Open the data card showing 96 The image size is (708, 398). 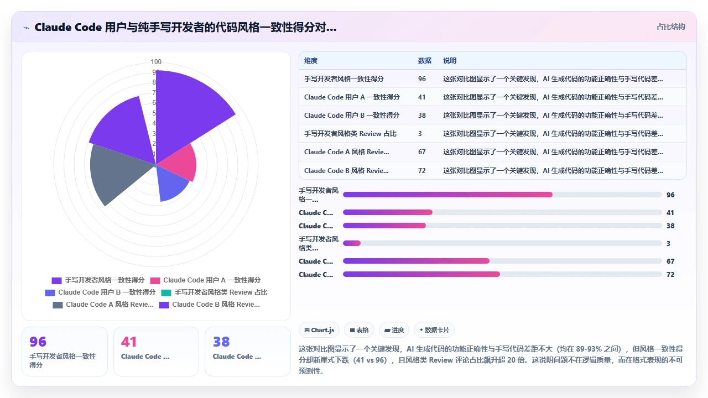pos(65,352)
